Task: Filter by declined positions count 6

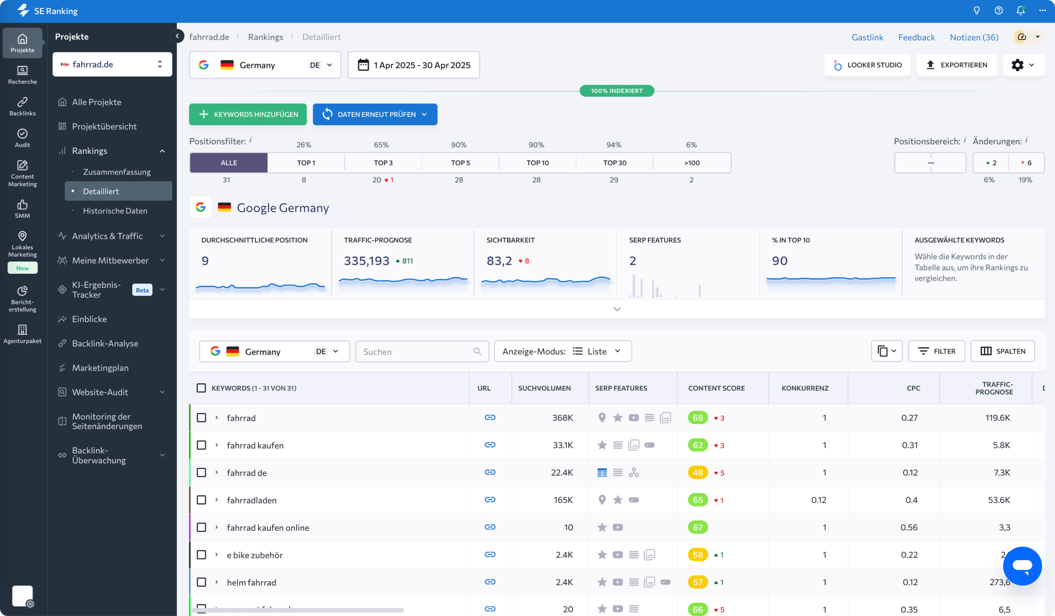Action: pyautogui.click(x=1026, y=163)
